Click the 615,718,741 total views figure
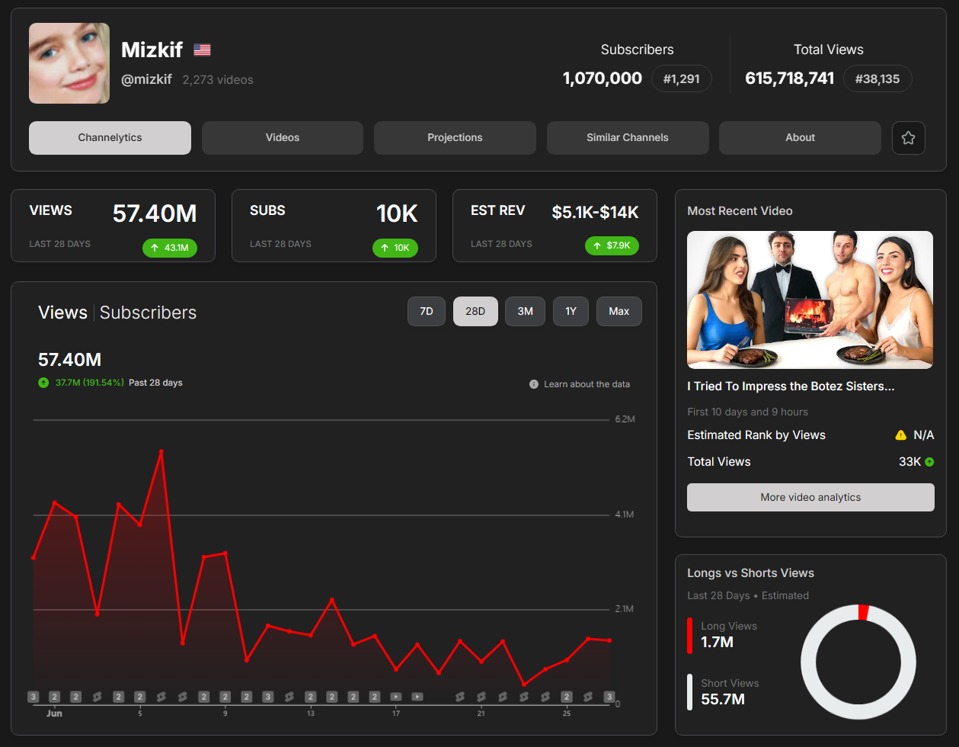Image resolution: width=959 pixels, height=747 pixels. (x=790, y=78)
